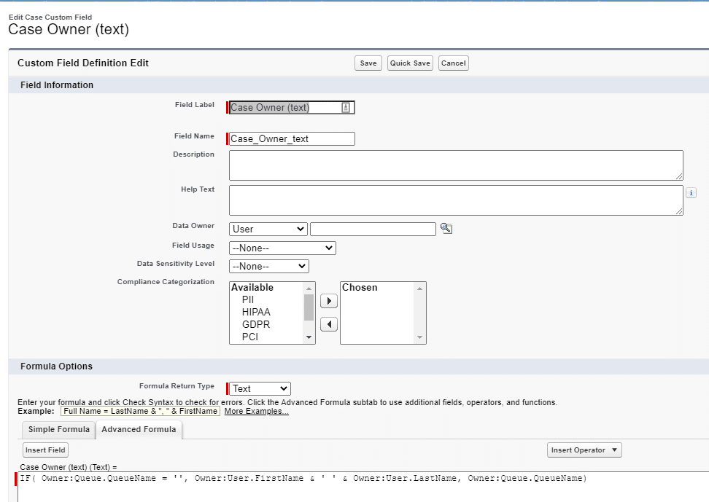This screenshot has height=502, width=709.
Task: Click the Available list scroll down arrow
Action: pos(309,337)
